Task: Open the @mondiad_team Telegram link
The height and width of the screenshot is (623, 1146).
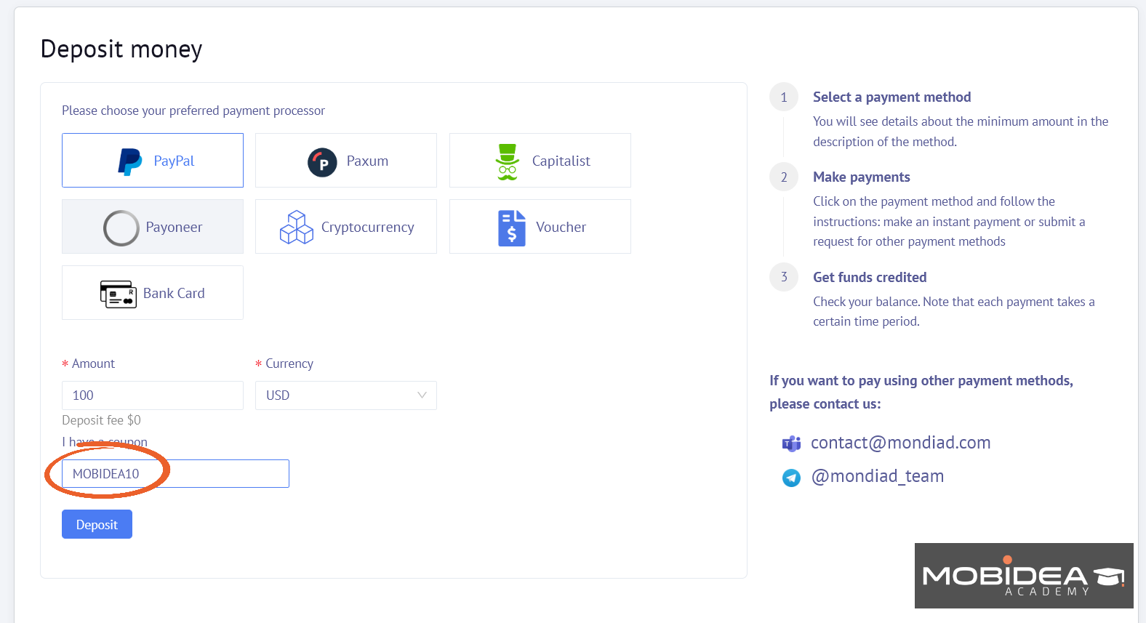Action: tap(878, 476)
